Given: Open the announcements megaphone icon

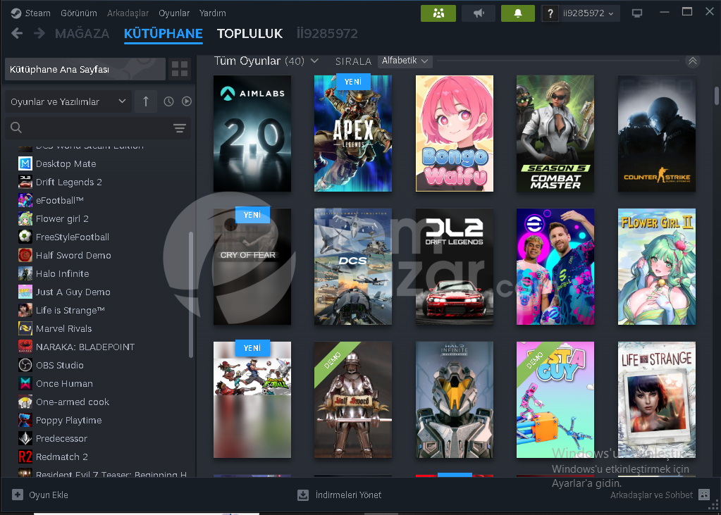Looking at the screenshot, I should click(479, 13).
